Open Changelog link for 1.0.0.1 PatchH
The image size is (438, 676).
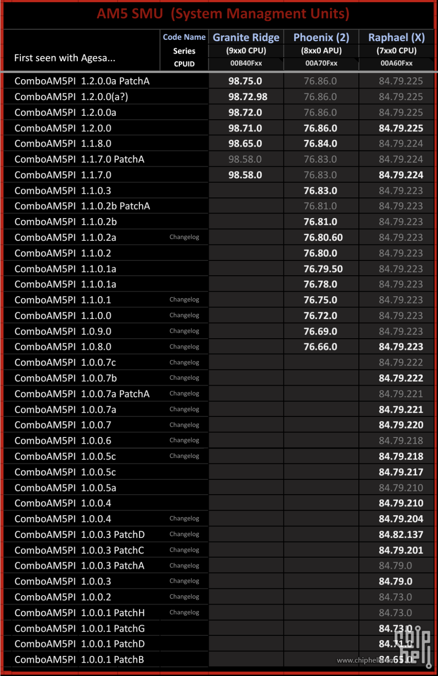pos(184,613)
